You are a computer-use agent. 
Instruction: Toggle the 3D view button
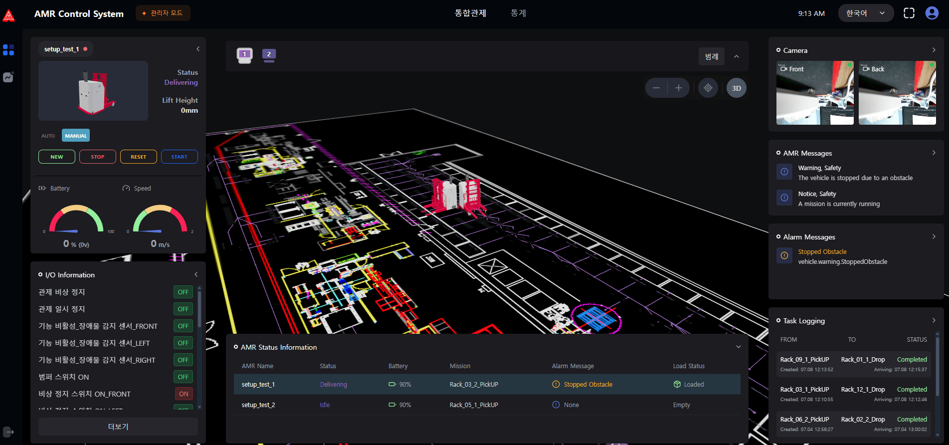(736, 88)
